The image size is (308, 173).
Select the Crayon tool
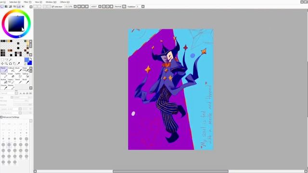(x=4, y=86)
